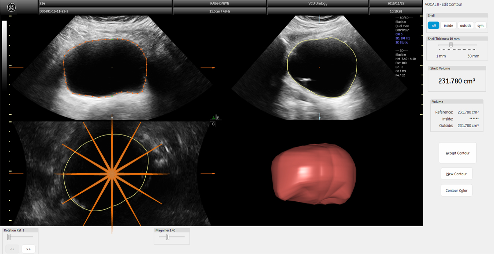Select the plane B label marker
The width and height of the screenshot is (494, 254).
[x=218, y=118]
